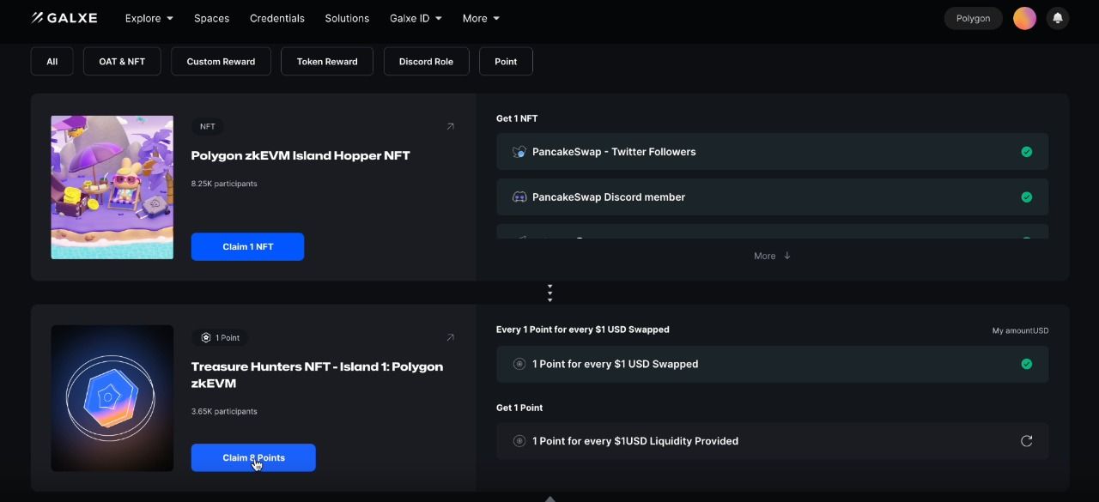Screen dimensions: 1099x502
Task: Click green check on PancakeSwap Discord member
Action: (x=1026, y=197)
